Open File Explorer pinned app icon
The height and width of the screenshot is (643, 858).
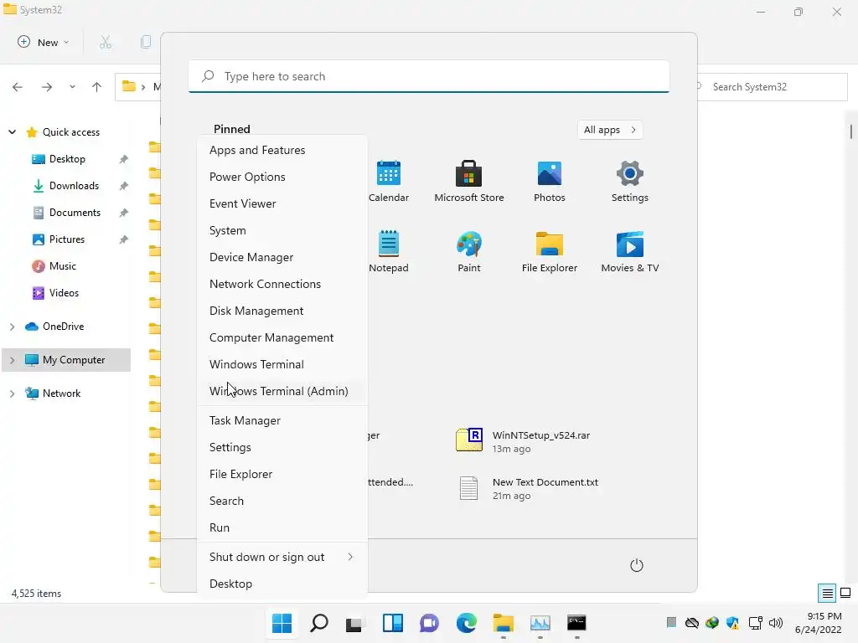(x=550, y=251)
